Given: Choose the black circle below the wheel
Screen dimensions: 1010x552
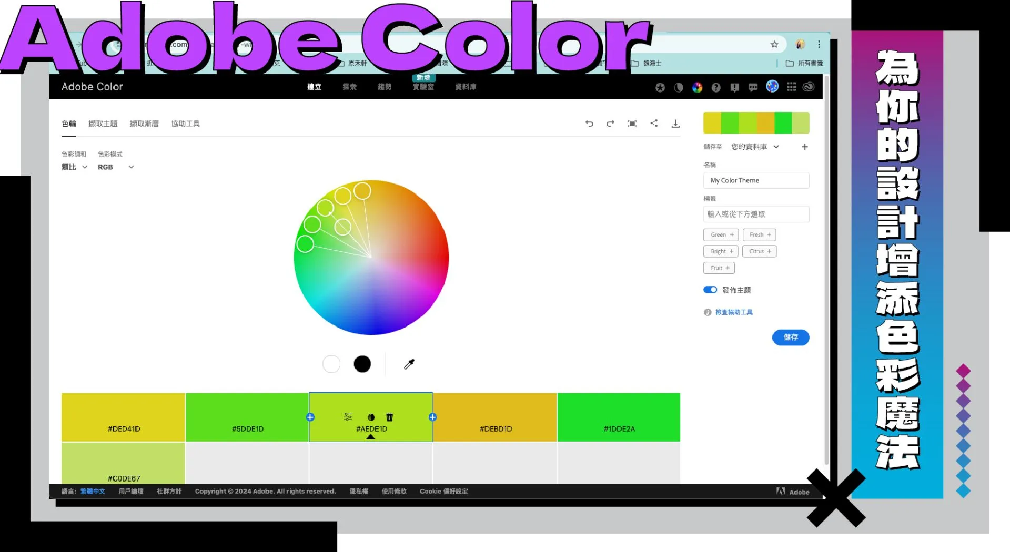Looking at the screenshot, I should click(x=362, y=364).
